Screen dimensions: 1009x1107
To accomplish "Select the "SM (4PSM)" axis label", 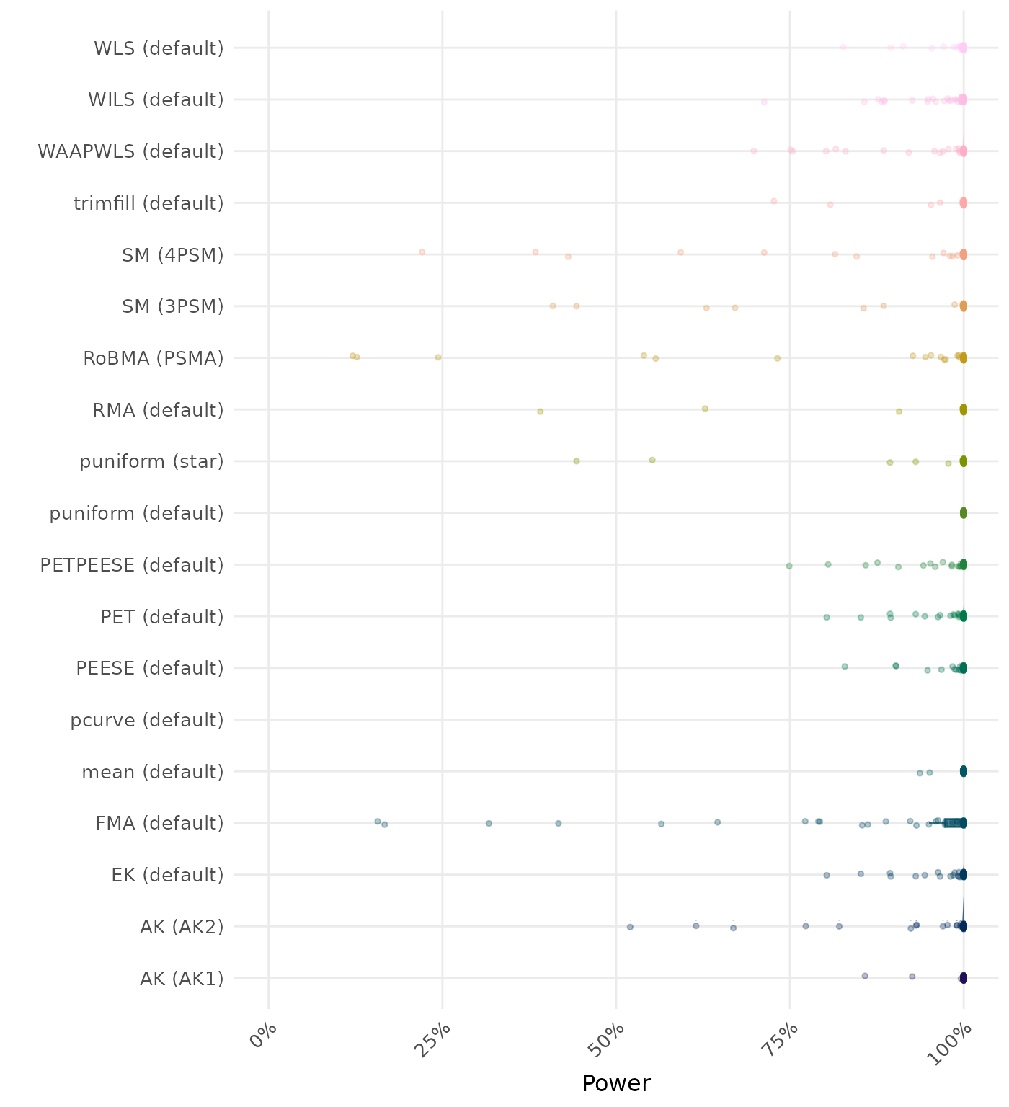I will [x=173, y=255].
